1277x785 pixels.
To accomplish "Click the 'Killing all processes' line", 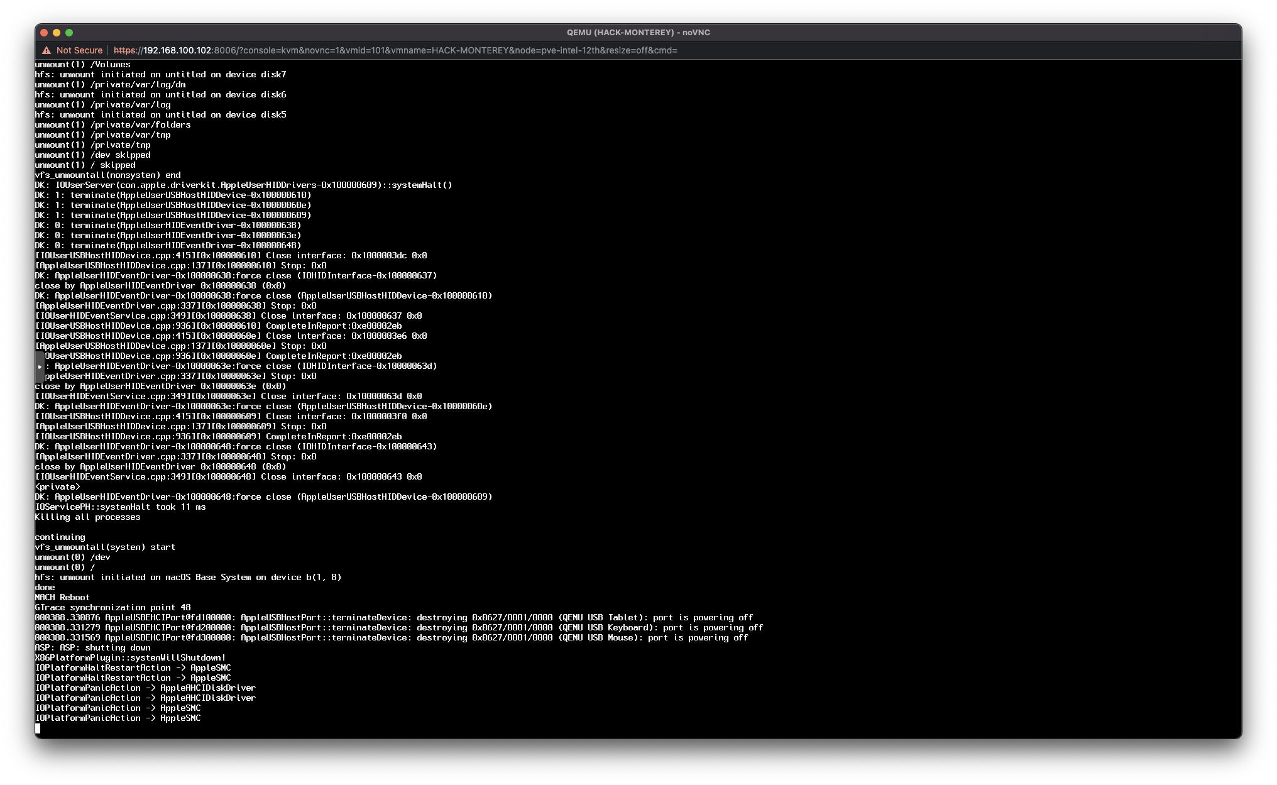I will point(87,517).
